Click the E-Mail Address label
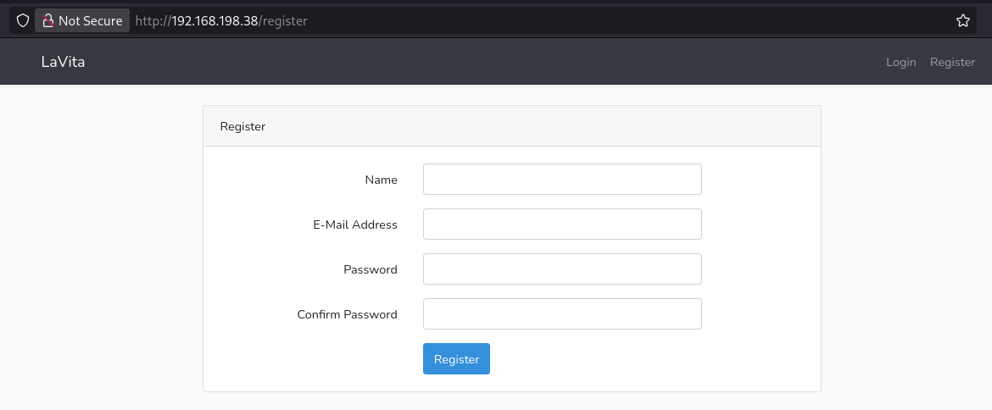 pyautogui.click(x=355, y=224)
